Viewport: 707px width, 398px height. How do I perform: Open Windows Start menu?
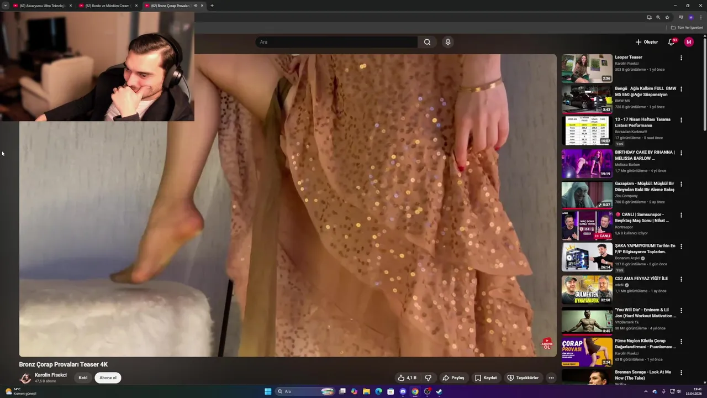(268, 391)
